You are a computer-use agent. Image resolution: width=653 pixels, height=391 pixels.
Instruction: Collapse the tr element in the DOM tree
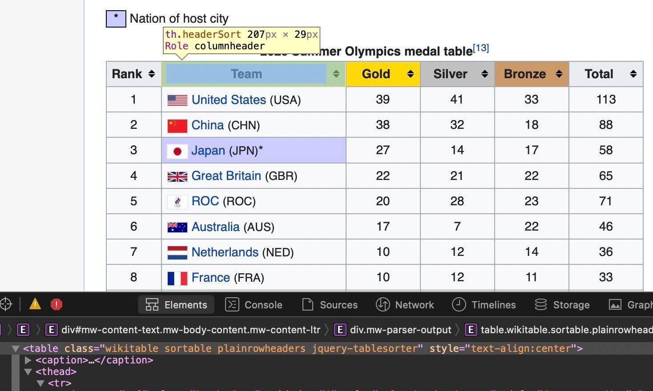tap(40, 383)
